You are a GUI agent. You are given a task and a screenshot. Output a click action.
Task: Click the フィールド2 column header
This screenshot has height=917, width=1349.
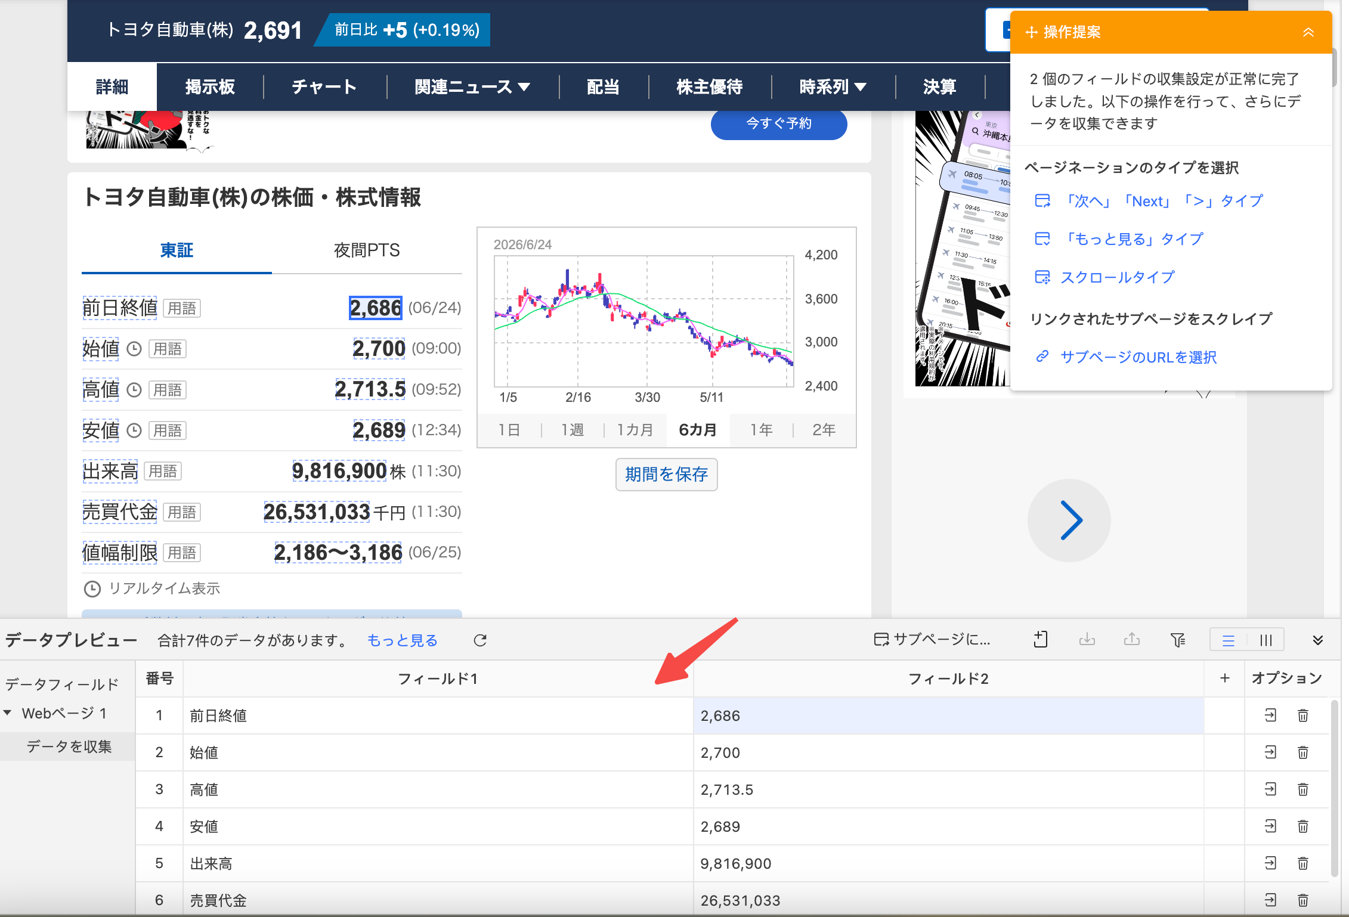[948, 679]
